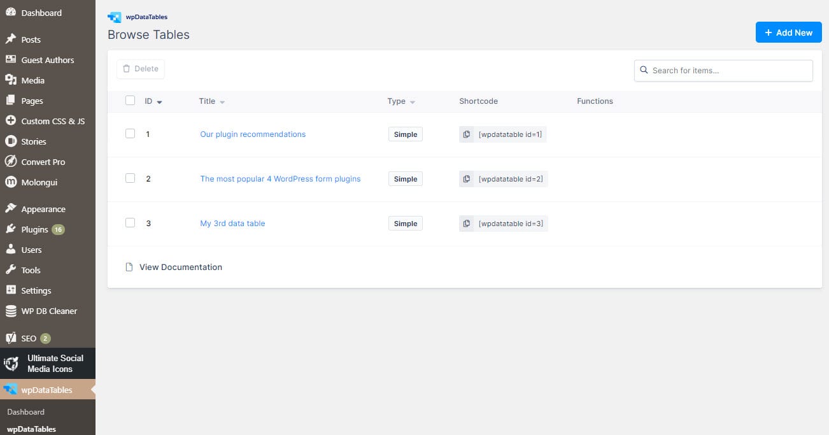
Task: Go to the Appearance menu item
Action: (43, 209)
